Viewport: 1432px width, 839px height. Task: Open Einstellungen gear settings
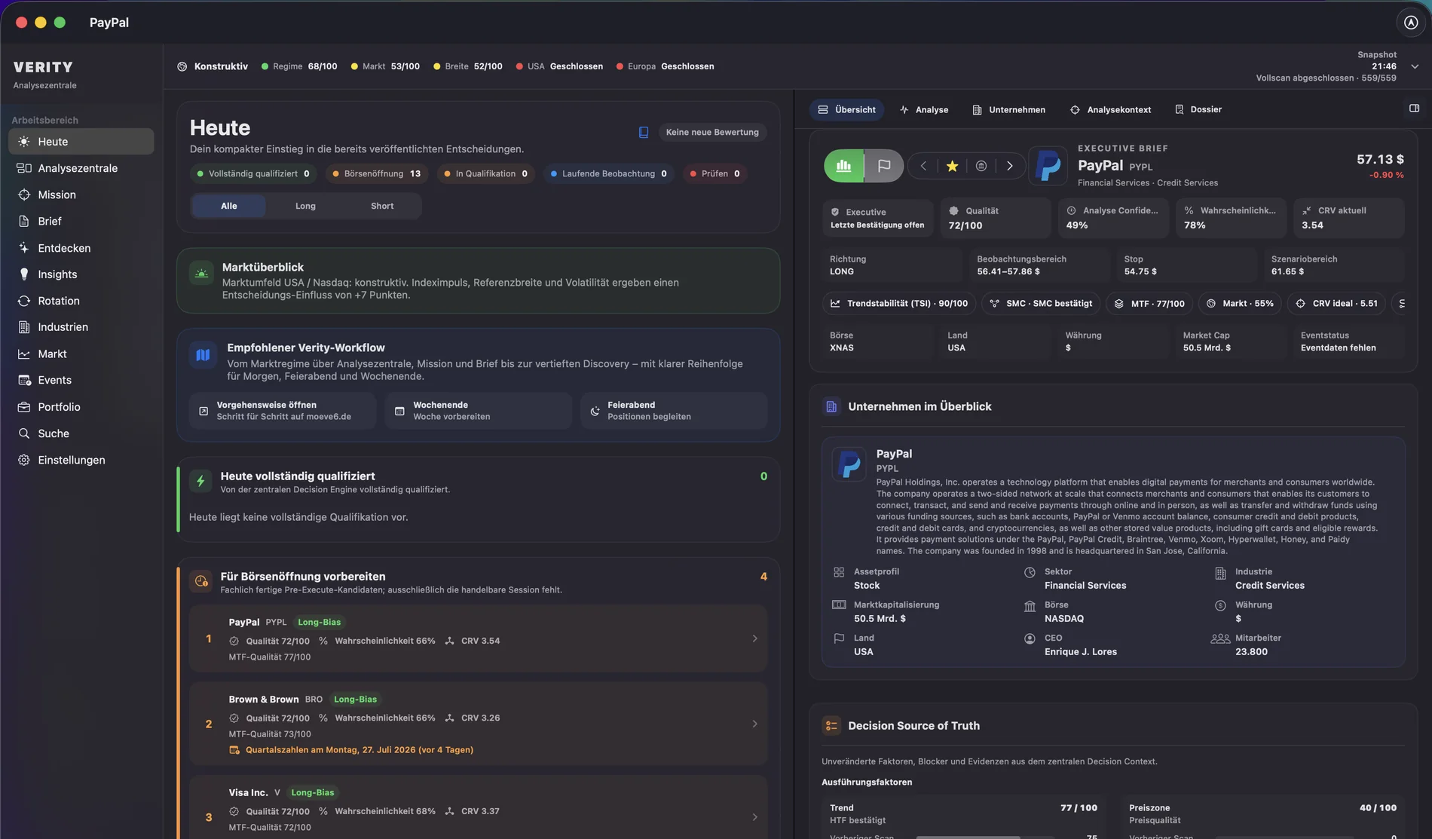coord(81,460)
